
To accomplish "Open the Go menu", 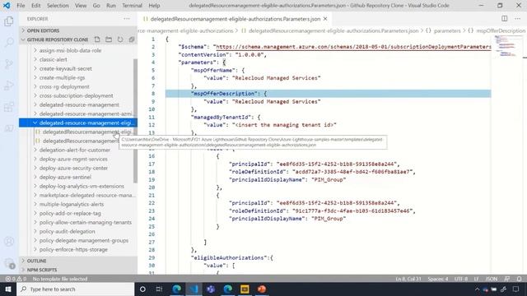I will click(x=96, y=6).
